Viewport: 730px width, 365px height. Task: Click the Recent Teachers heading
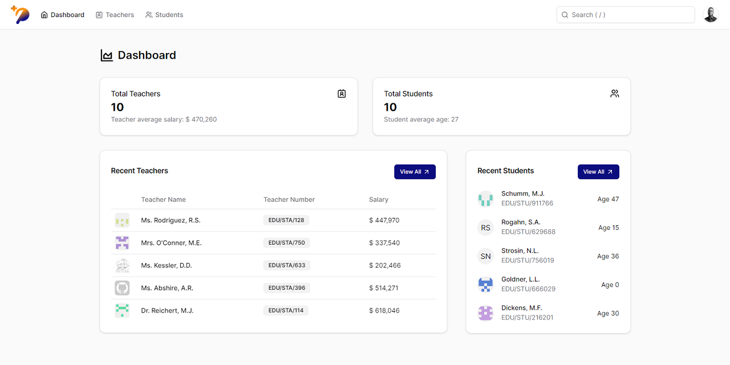140,171
